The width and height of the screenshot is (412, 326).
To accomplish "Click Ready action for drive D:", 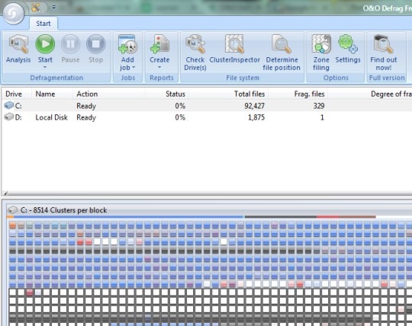I will pos(86,117).
